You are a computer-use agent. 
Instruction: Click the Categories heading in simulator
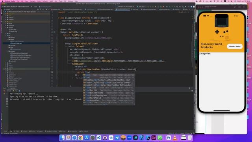click(x=205, y=54)
